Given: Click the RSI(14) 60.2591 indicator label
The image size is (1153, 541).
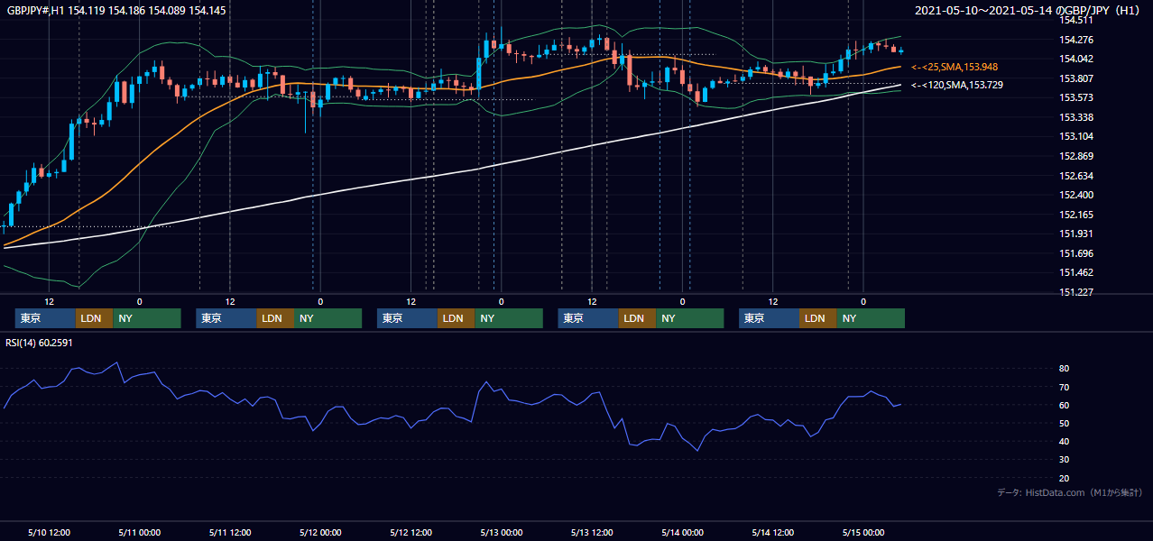Looking at the screenshot, I should point(39,343).
